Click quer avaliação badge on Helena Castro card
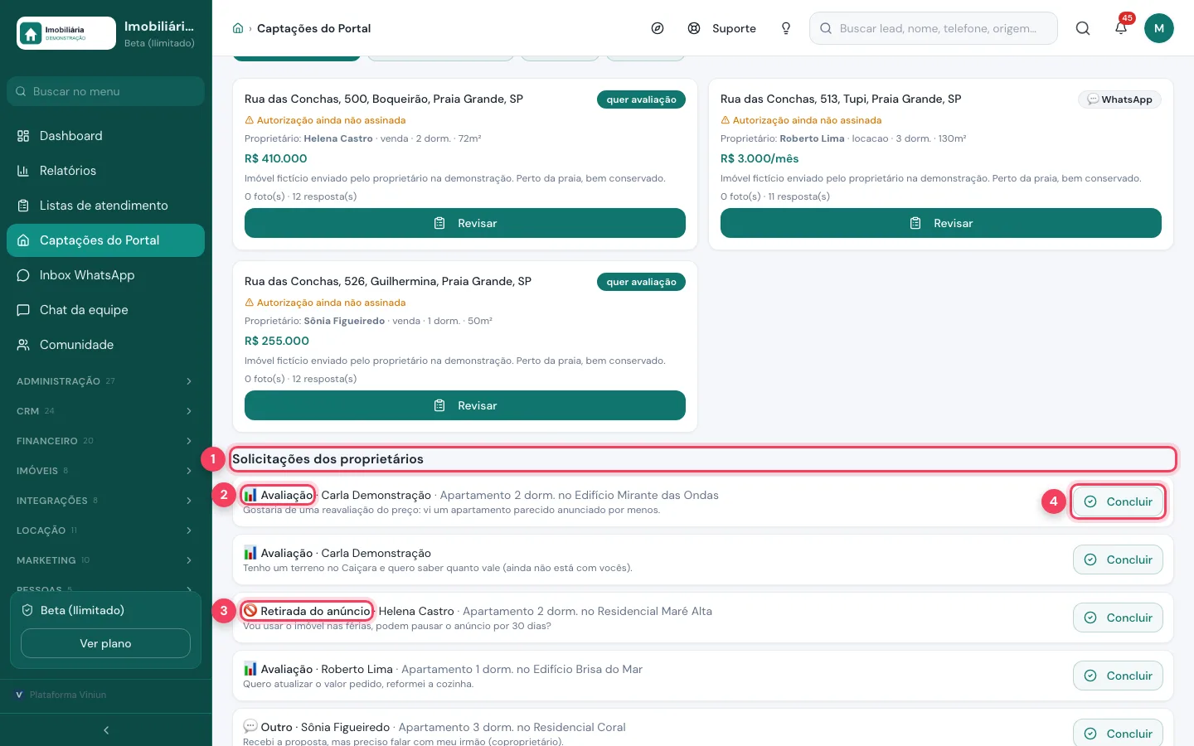This screenshot has height=746, width=1194. 641,99
